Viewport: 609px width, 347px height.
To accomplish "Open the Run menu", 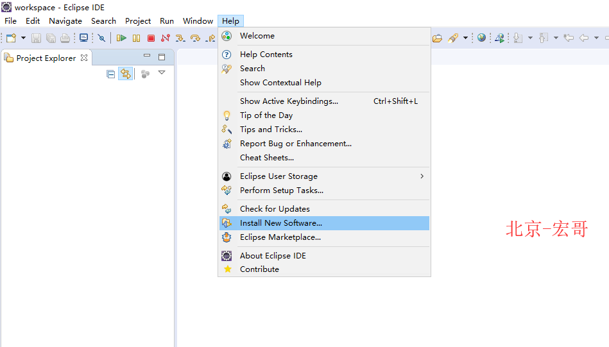I will (x=167, y=21).
